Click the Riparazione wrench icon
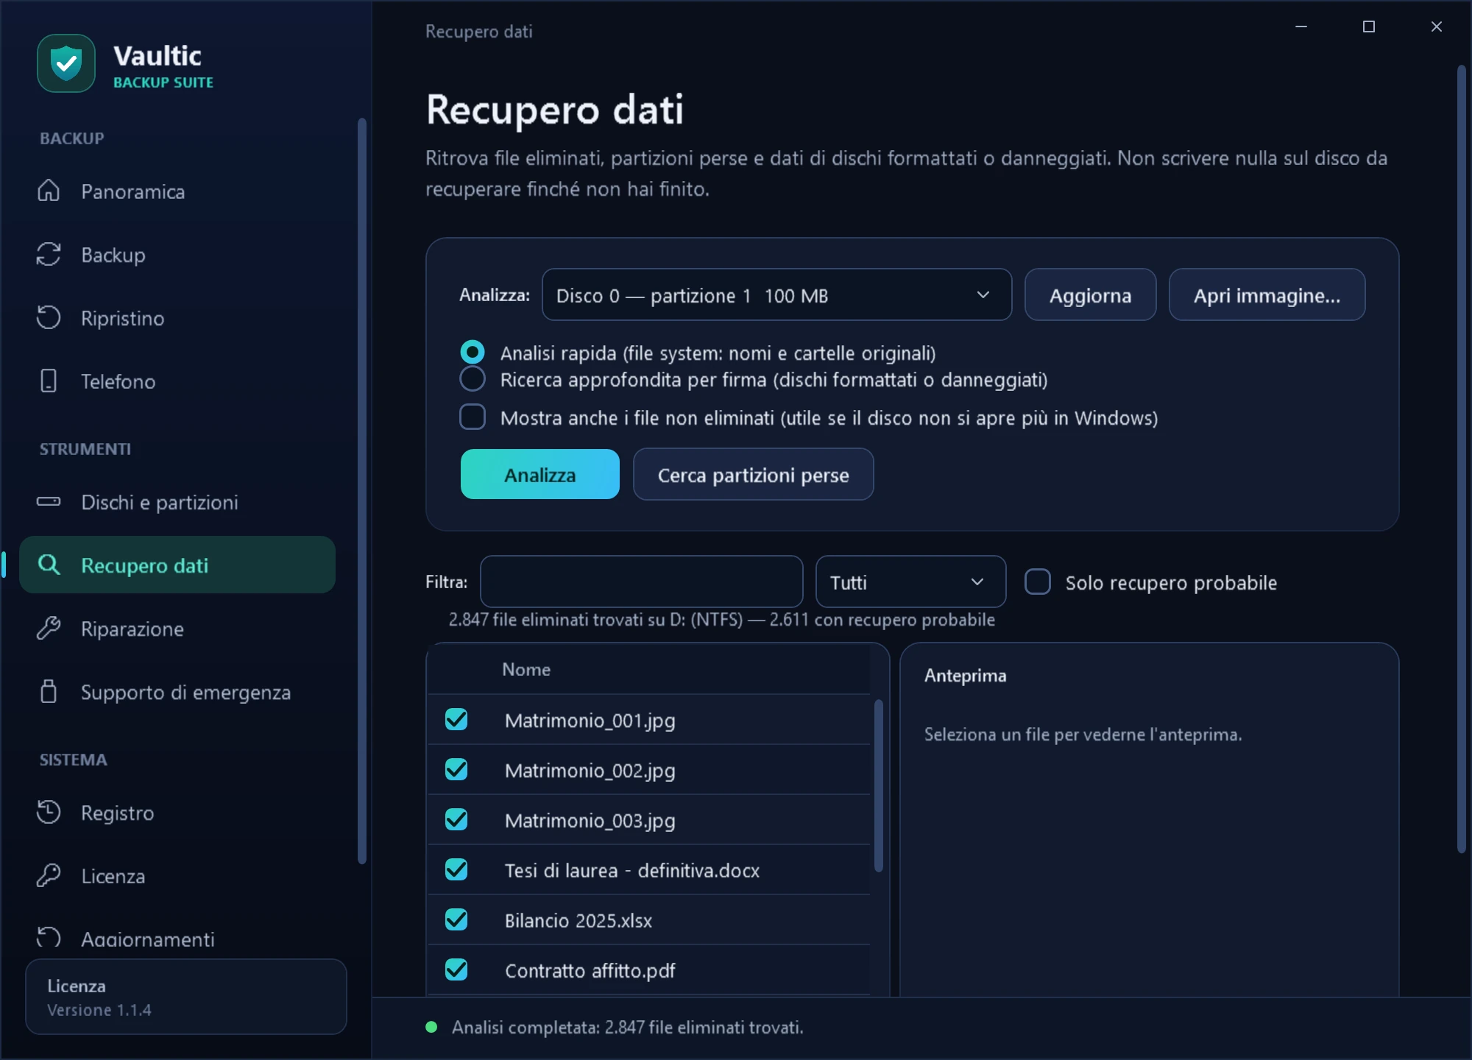This screenshot has width=1472, height=1060. [x=49, y=628]
